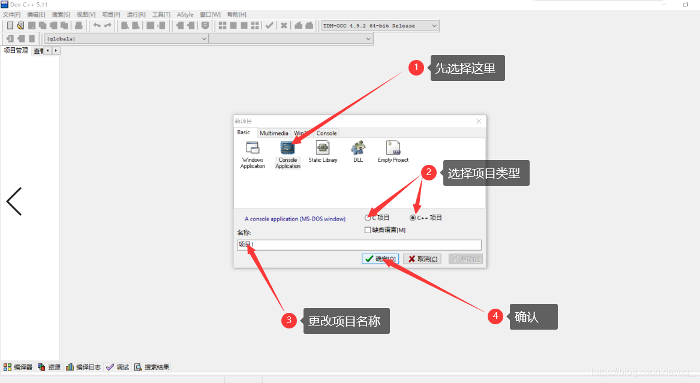This screenshot has width=700, height=383.
Task: Click the 名称 project name input field
Action: (x=359, y=245)
